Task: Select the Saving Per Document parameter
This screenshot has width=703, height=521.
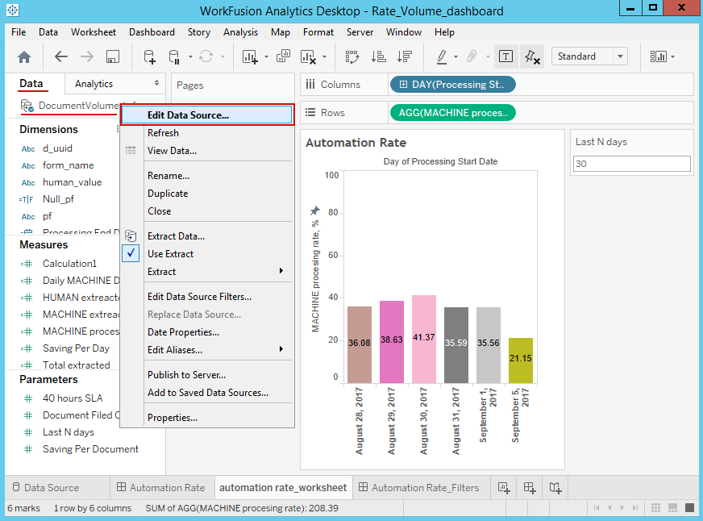Action: coord(90,449)
